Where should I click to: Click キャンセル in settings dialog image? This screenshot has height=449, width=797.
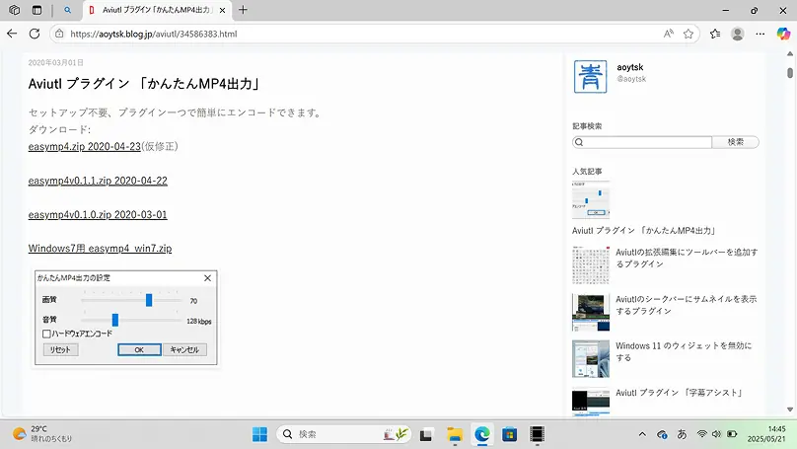click(x=184, y=350)
